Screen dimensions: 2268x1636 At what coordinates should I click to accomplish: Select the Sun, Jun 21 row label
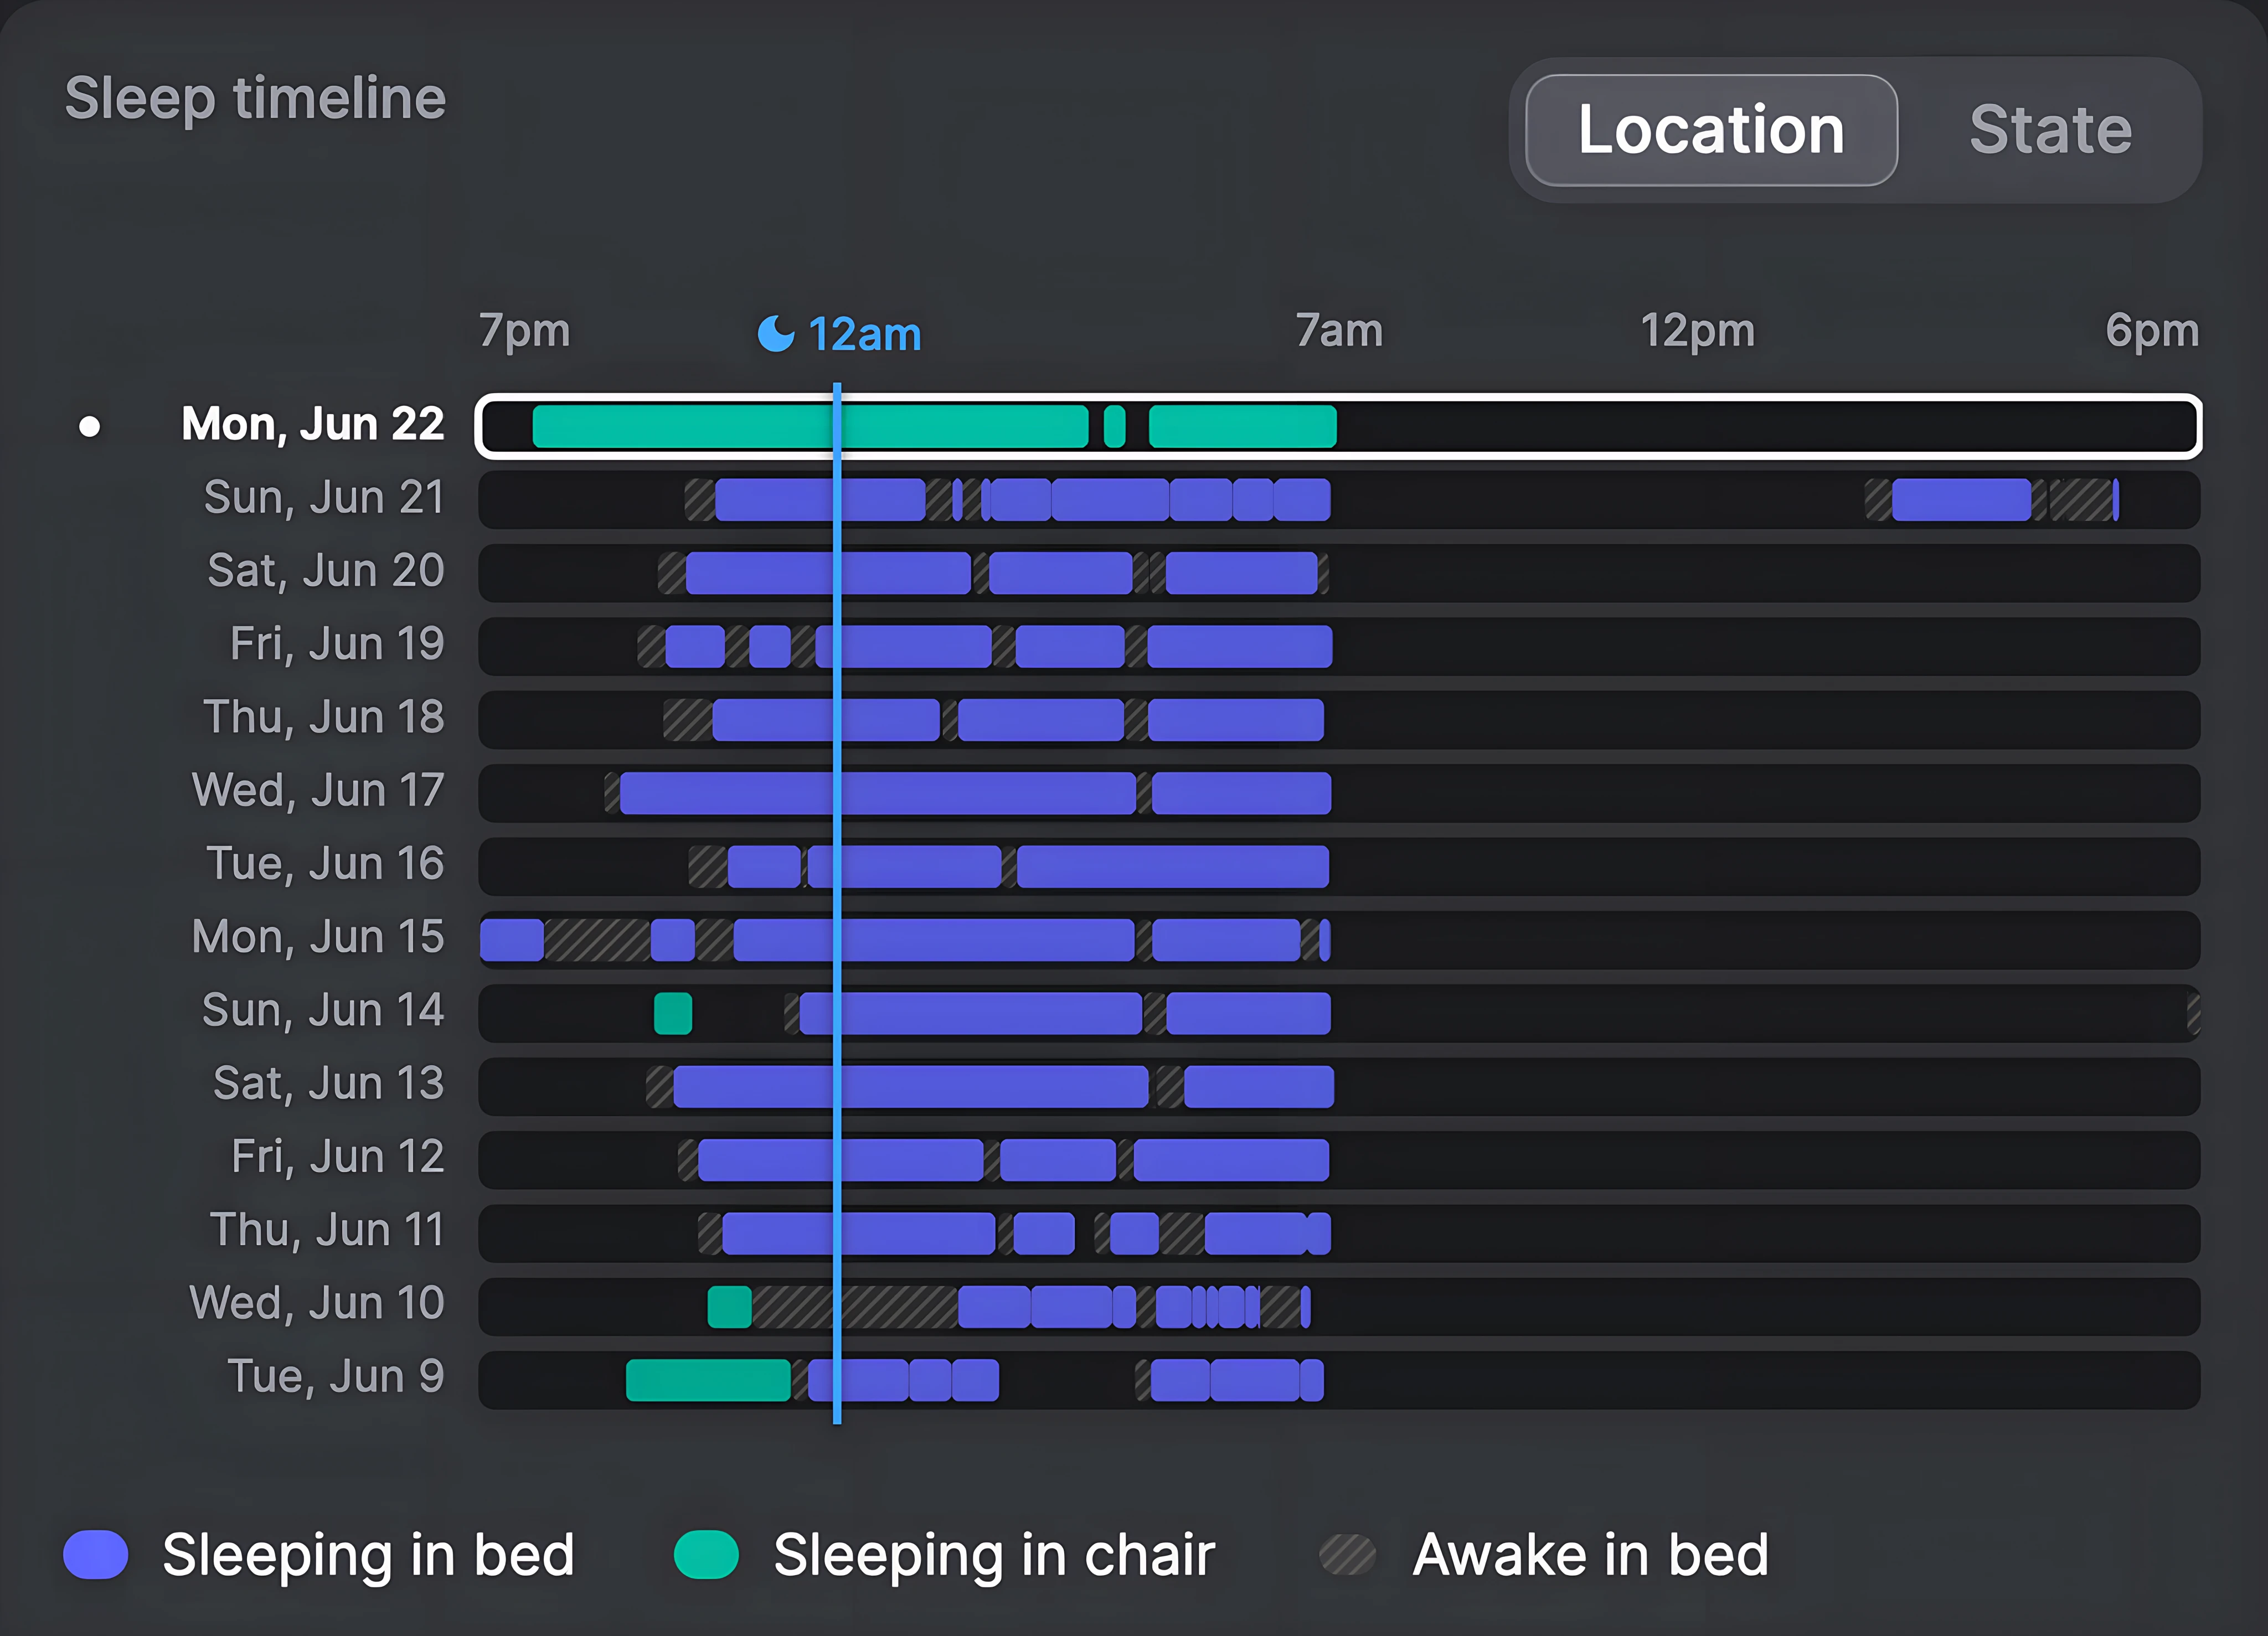pos(324,497)
